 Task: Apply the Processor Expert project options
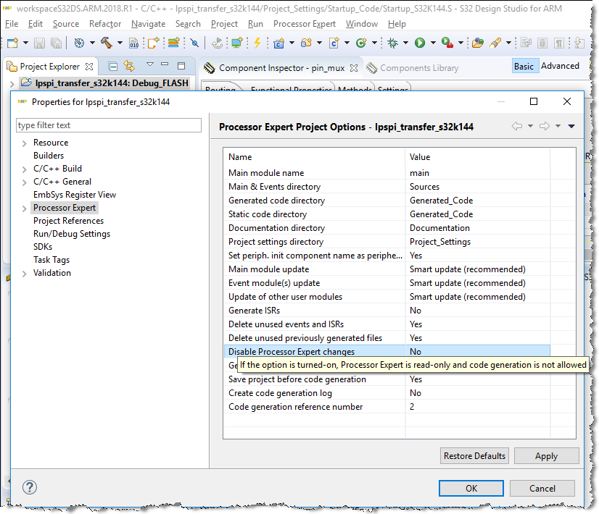click(546, 455)
